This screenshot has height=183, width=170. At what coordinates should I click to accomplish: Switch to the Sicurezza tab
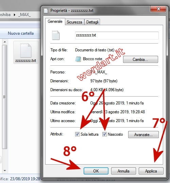[x=74, y=22]
